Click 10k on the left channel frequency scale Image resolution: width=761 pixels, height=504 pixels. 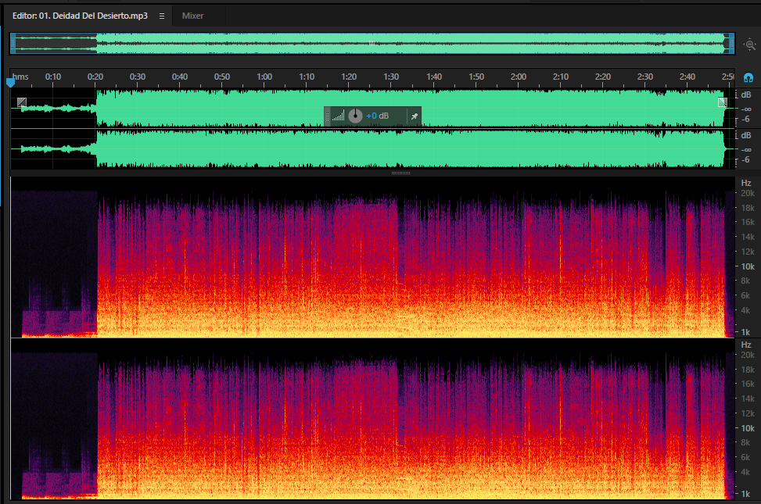(748, 266)
